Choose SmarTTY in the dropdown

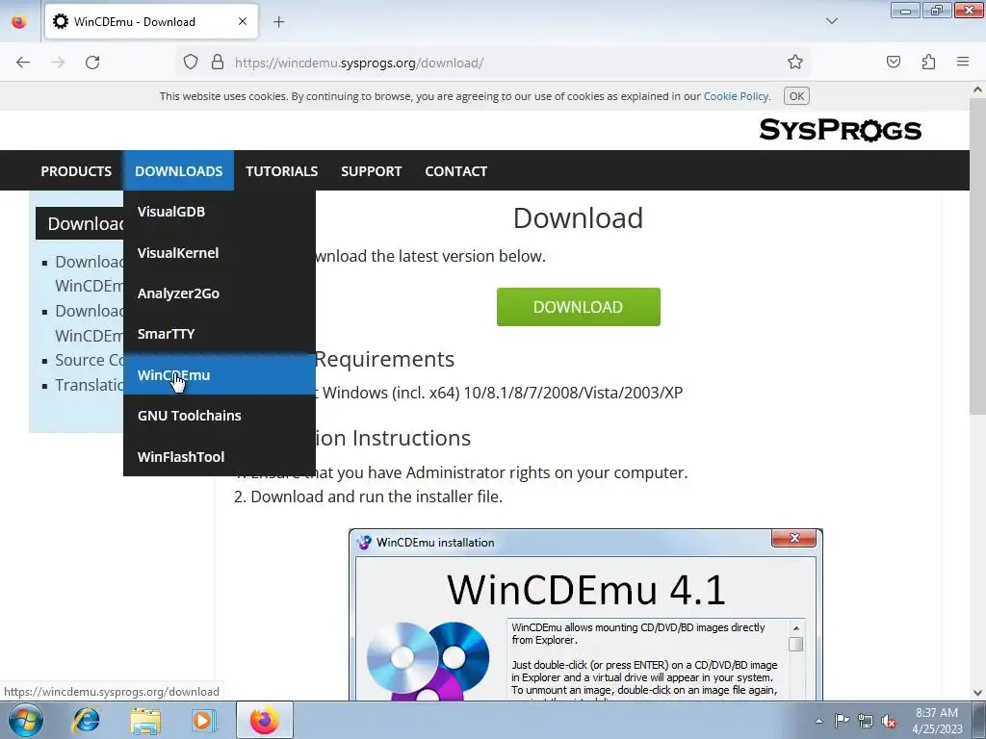(x=219, y=334)
